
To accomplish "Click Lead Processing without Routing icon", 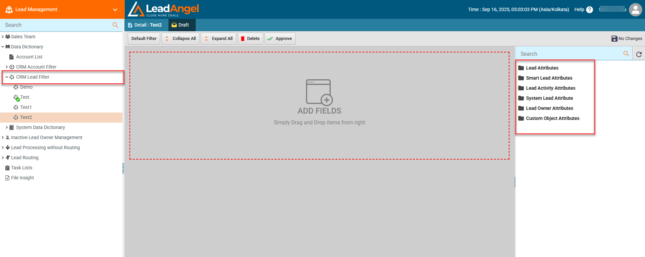I will tap(8, 147).
